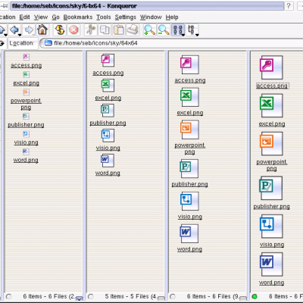Select access.png icon in the third pane
Screen dimensions: 303x303
pos(189,64)
